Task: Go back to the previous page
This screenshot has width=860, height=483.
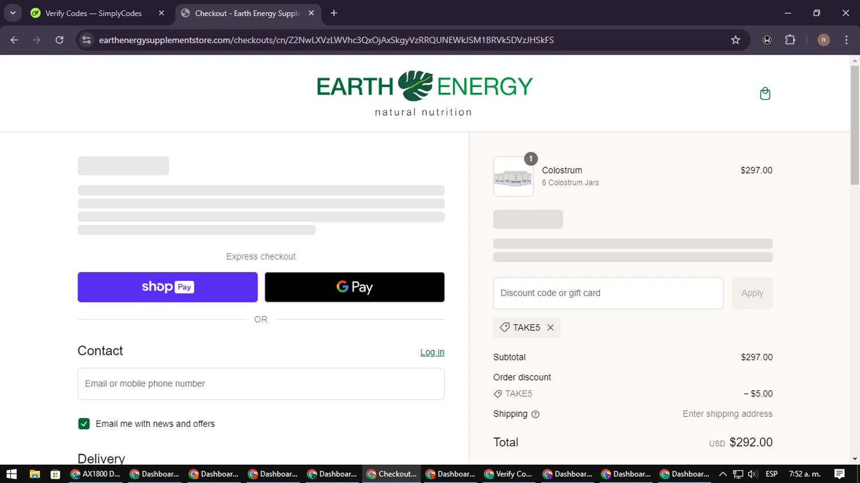Action: 14,40
